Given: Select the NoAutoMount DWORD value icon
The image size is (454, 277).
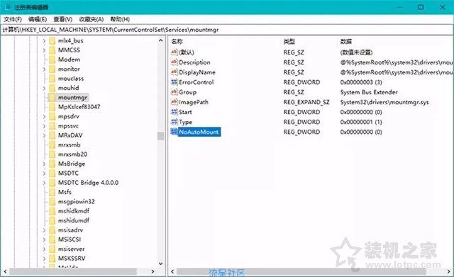Looking at the screenshot, I should pos(174,132).
